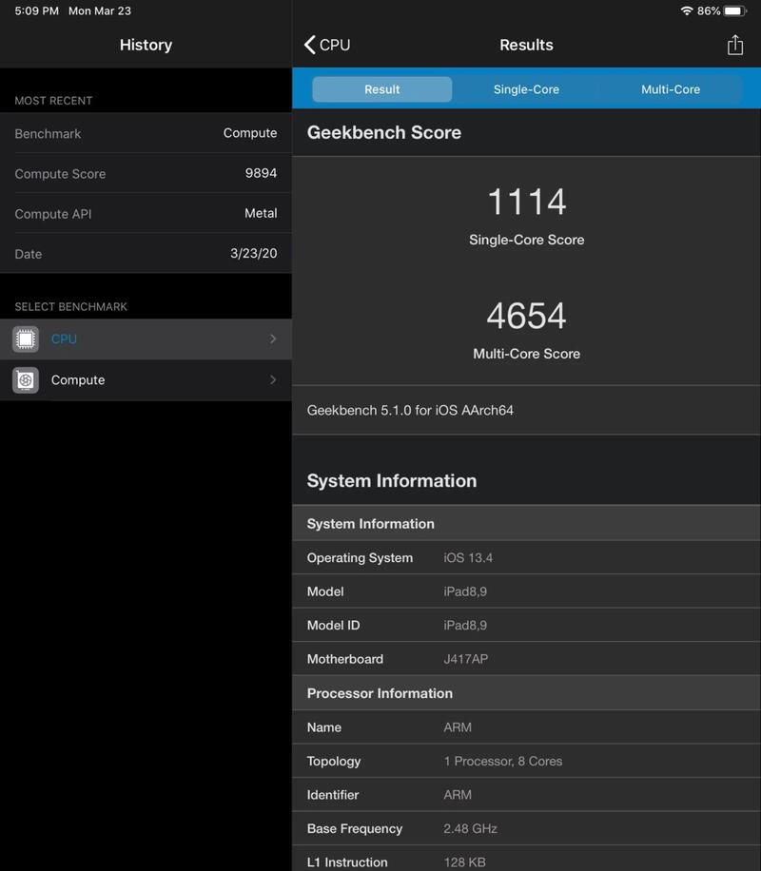
Task: Open the CPU benchmark row chevron
Action: (x=273, y=339)
